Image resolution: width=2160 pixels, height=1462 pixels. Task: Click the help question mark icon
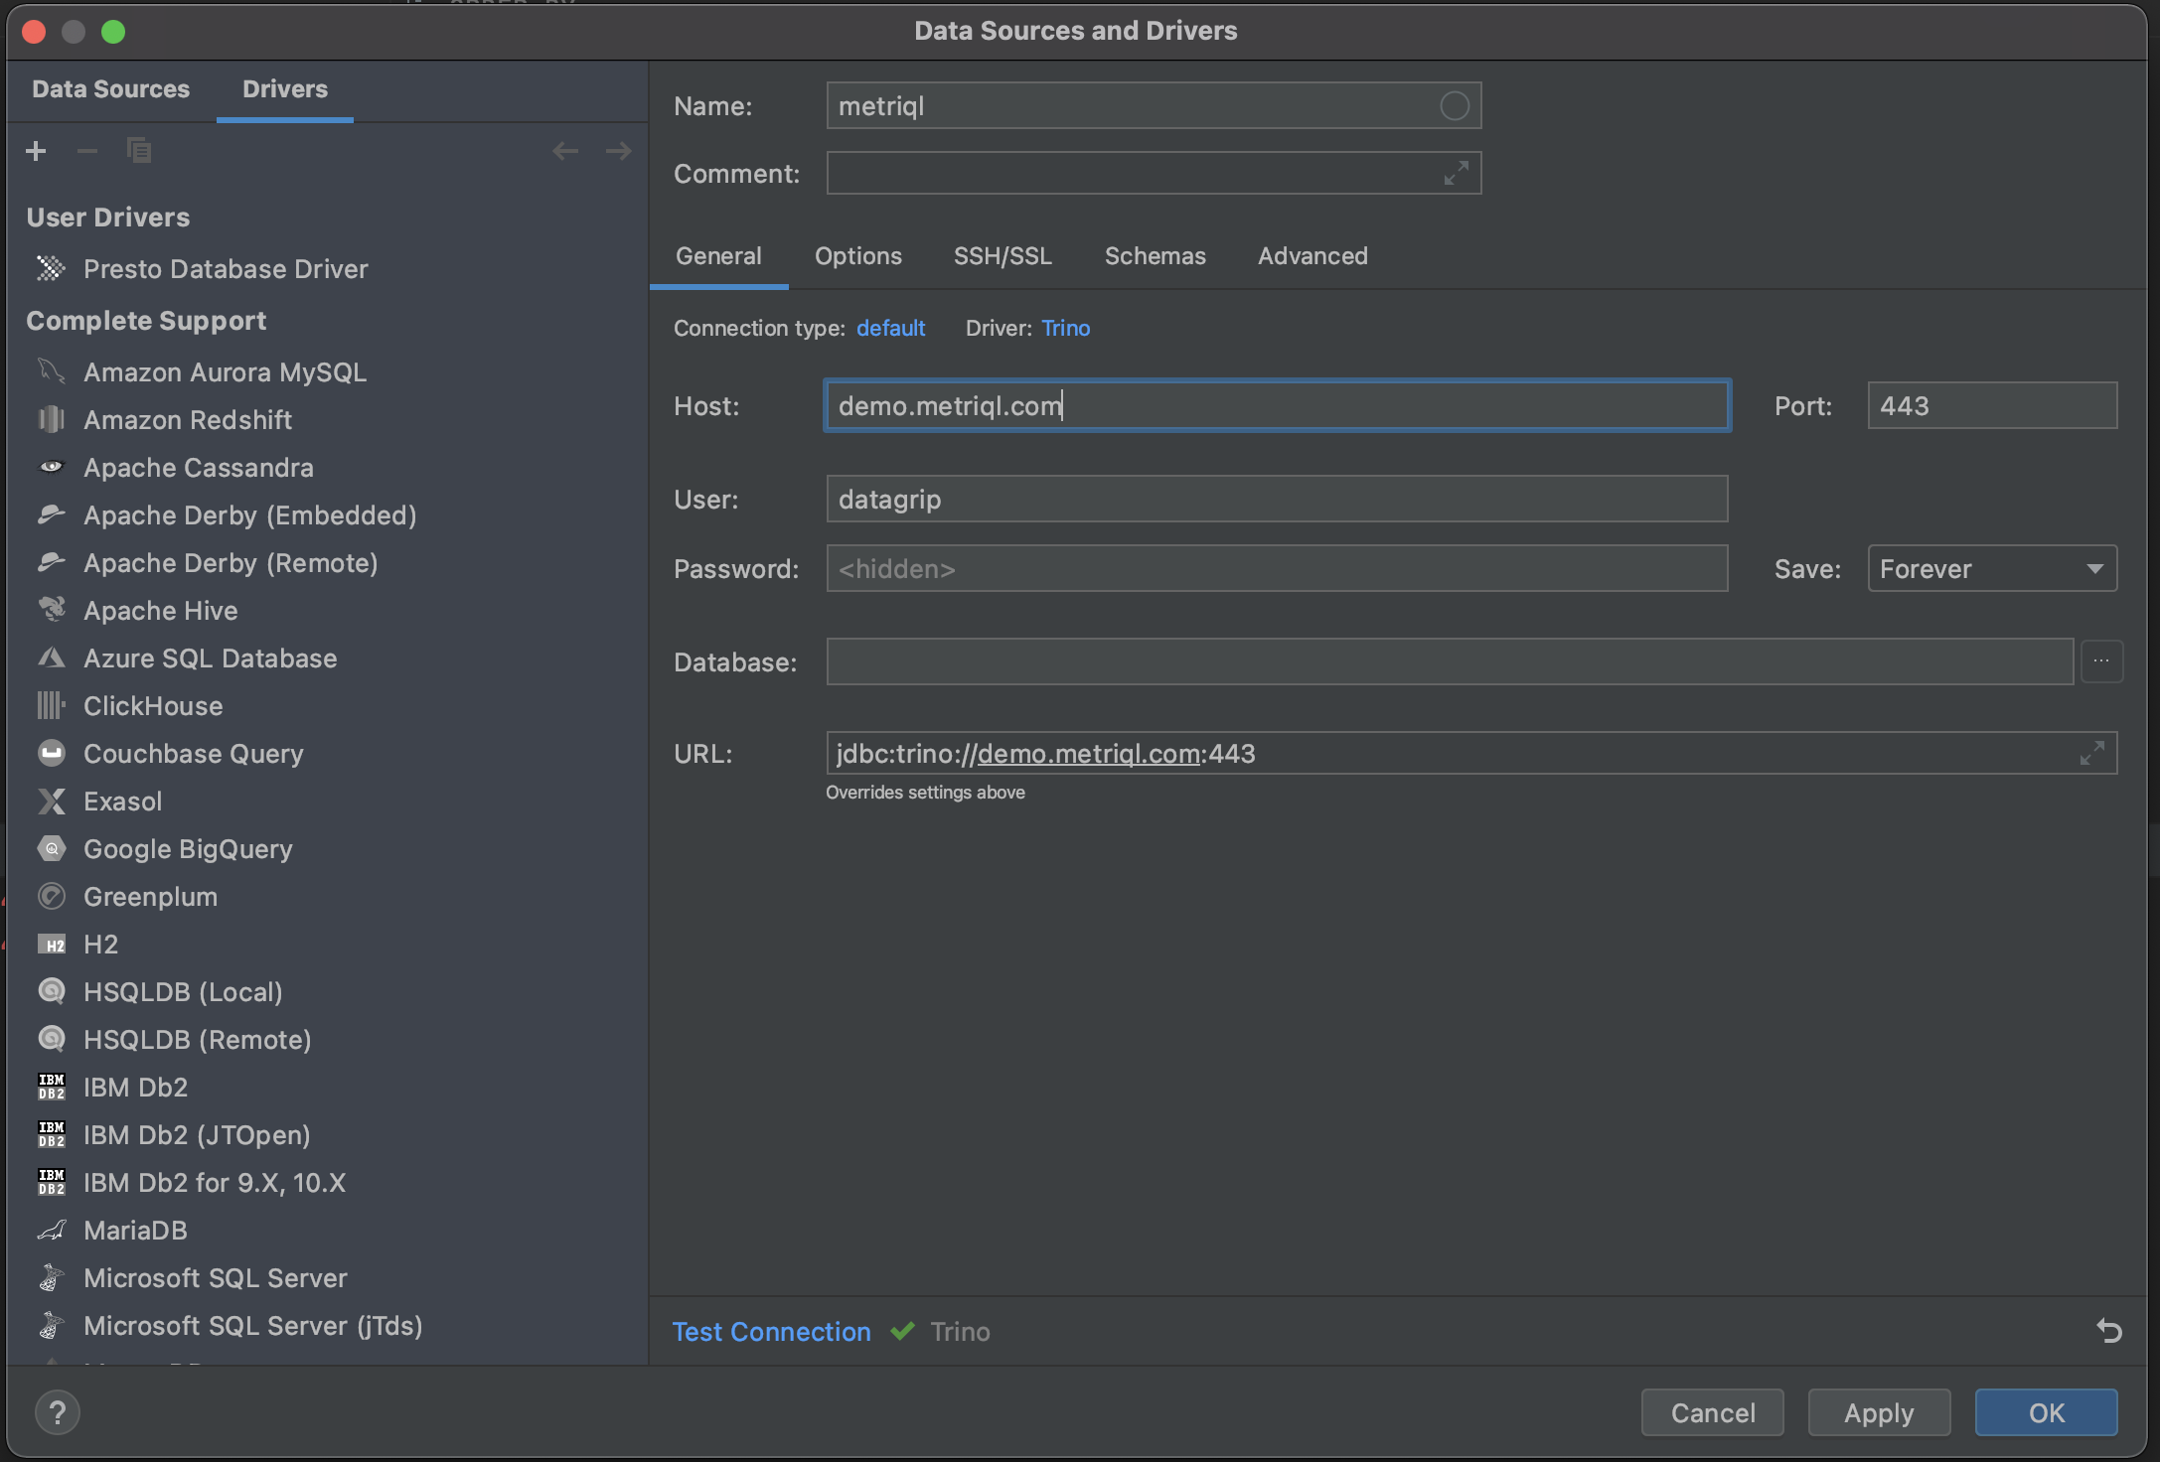[58, 1412]
